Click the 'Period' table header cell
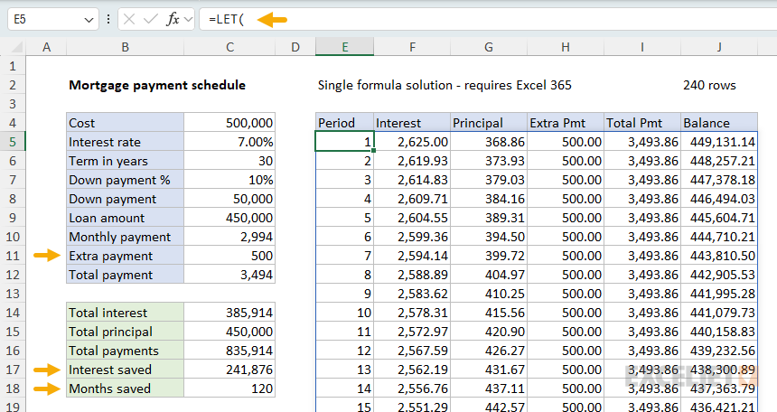The width and height of the screenshot is (777, 412). (344, 123)
